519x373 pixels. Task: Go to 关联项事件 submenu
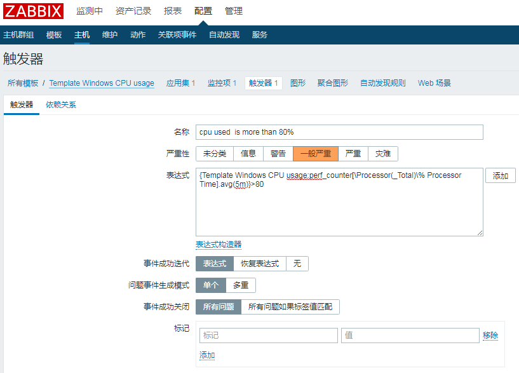(x=177, y=35)
